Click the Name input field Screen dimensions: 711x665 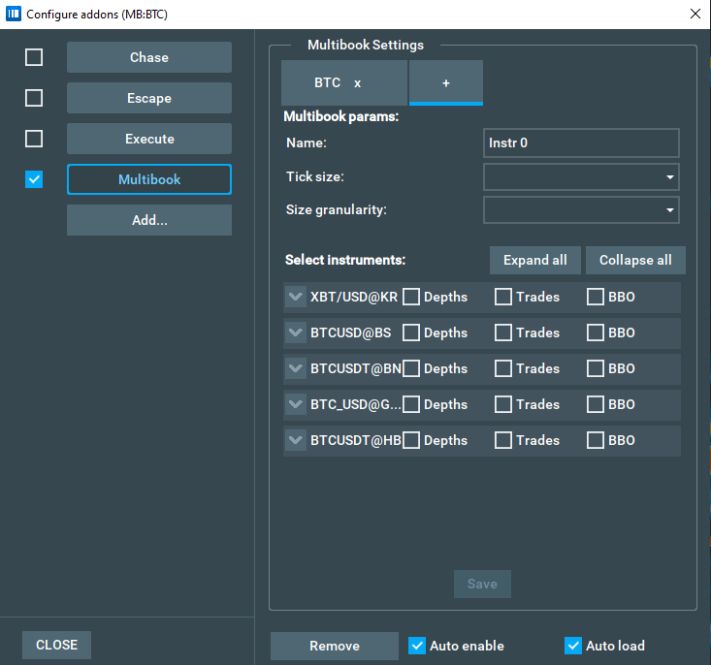pos(581,143)
